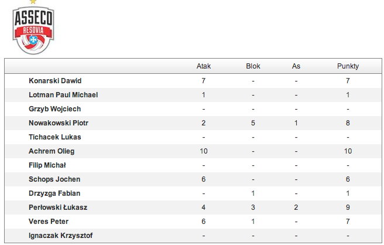Click the Asseco Resovia team logo
384x245 pixels.
[33, 28]
